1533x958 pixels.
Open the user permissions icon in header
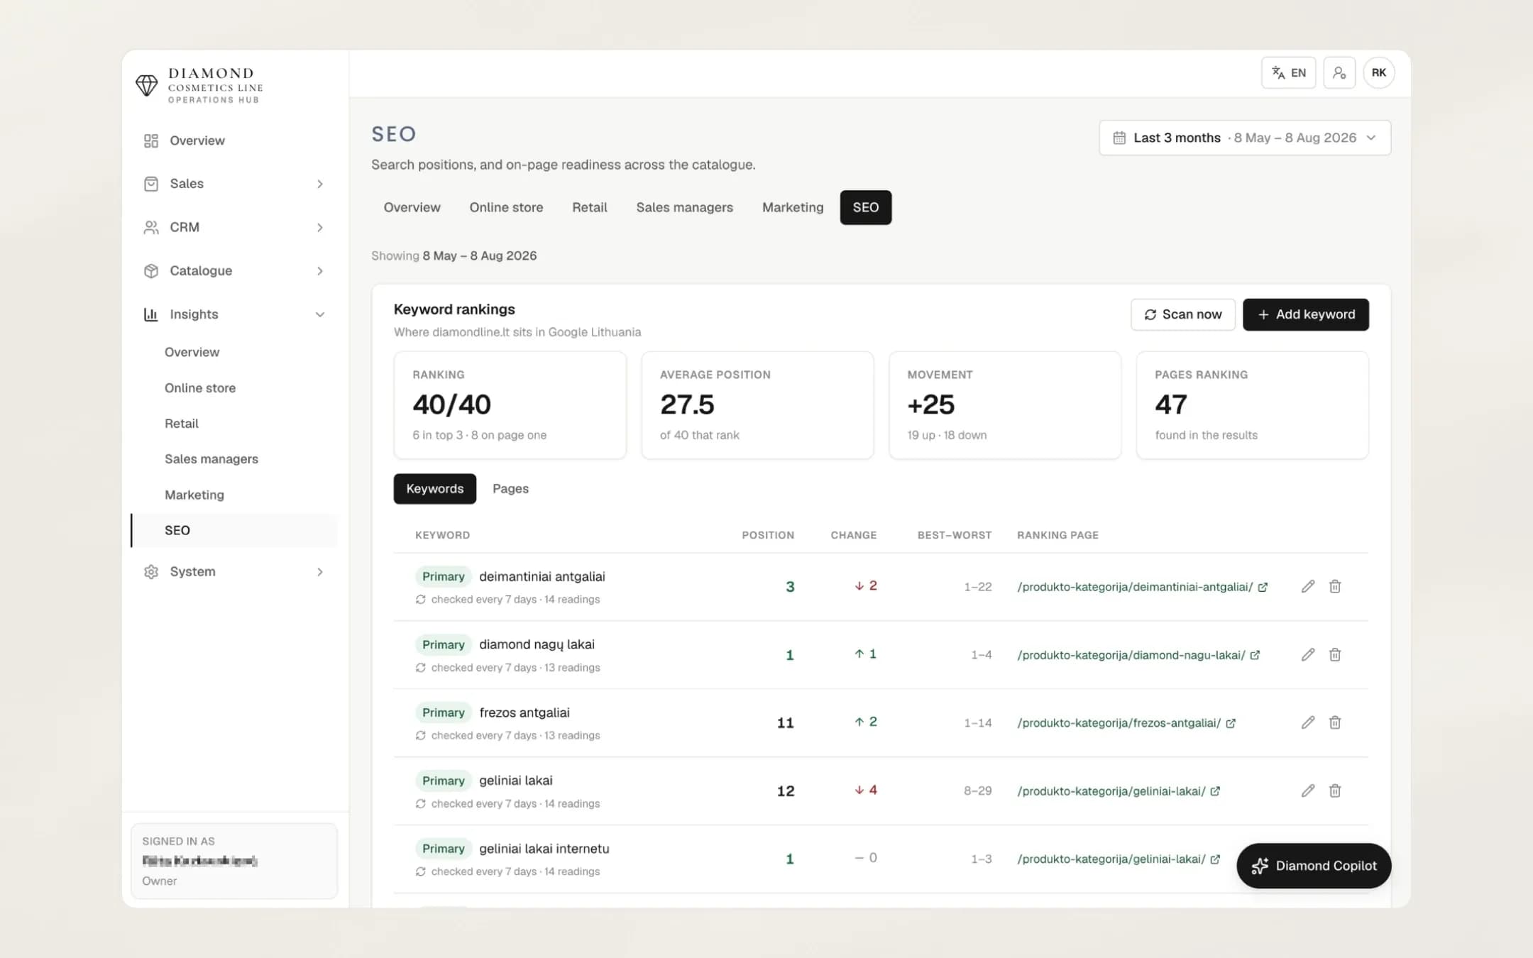tap(1339, 72)
